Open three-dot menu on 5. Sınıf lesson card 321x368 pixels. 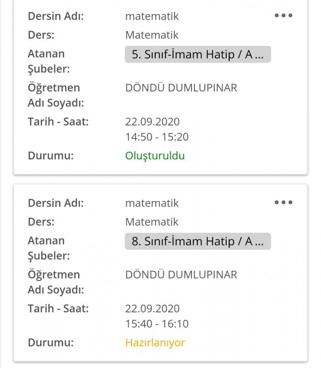(x=283, y=15)
